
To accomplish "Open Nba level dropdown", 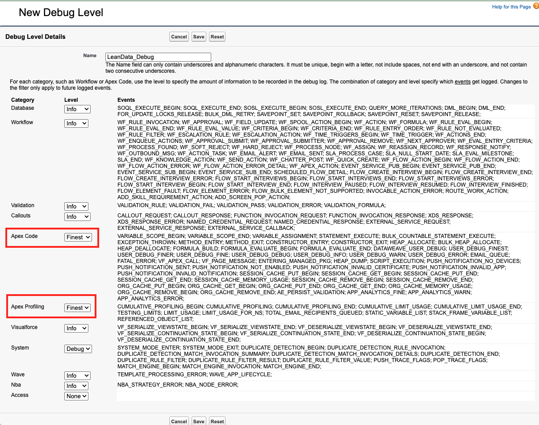I will pos(76,386).
